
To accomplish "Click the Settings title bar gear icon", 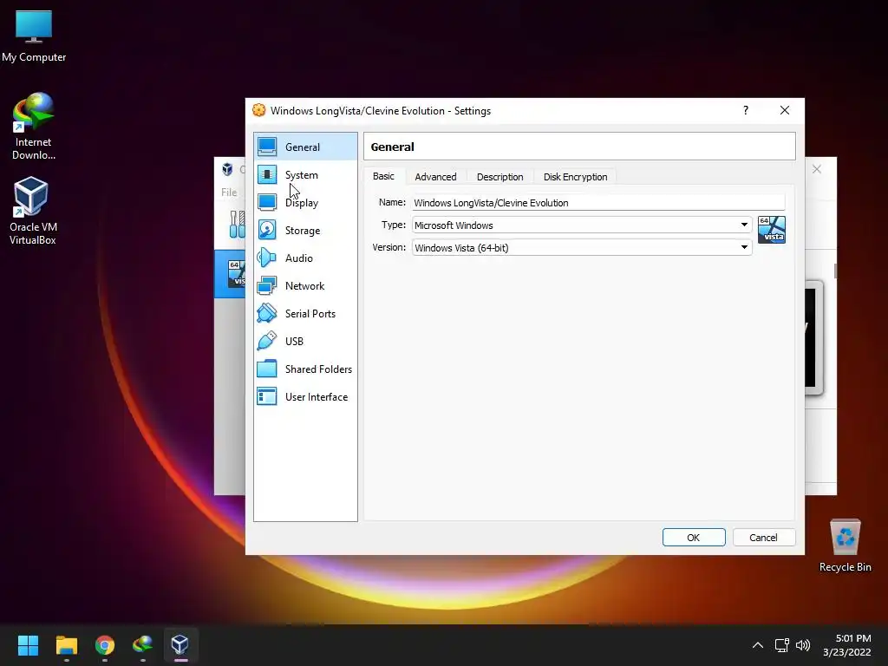I will (258, 110).
